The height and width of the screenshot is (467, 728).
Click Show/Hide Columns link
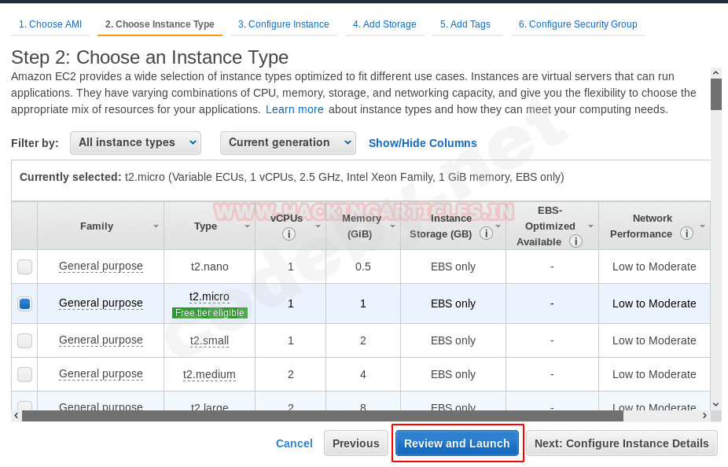coord(422,143)
